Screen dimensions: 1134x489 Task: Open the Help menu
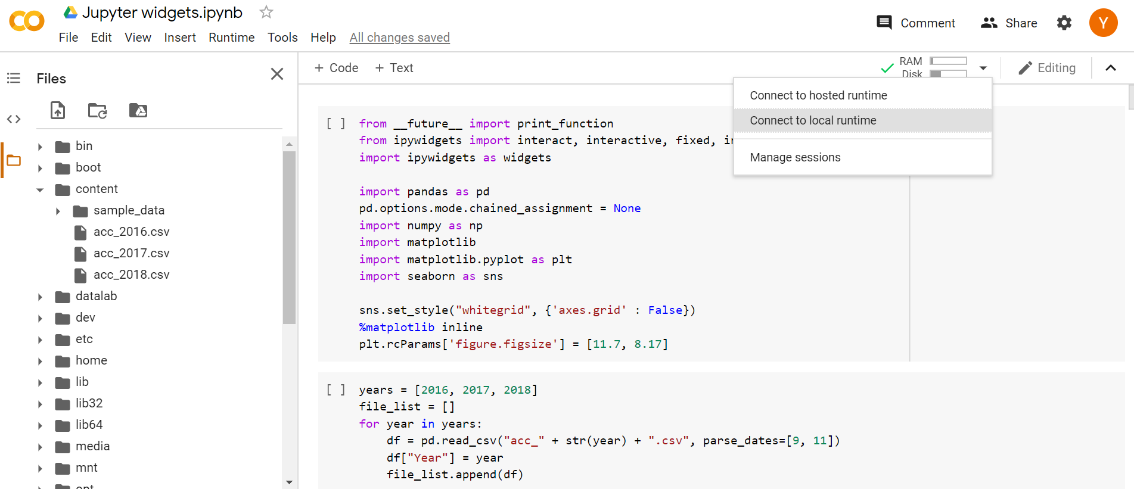pyautogui.click(x=323, y=38)
